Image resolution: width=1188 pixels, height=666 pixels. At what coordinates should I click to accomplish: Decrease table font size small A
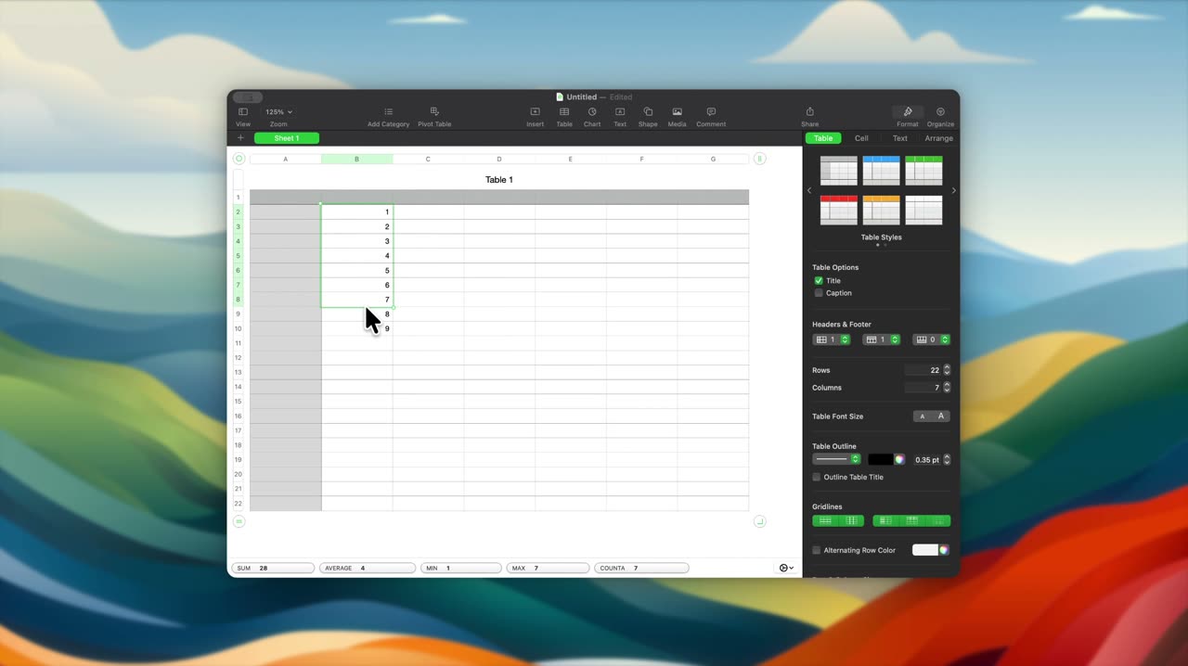(x=923, y=416)
